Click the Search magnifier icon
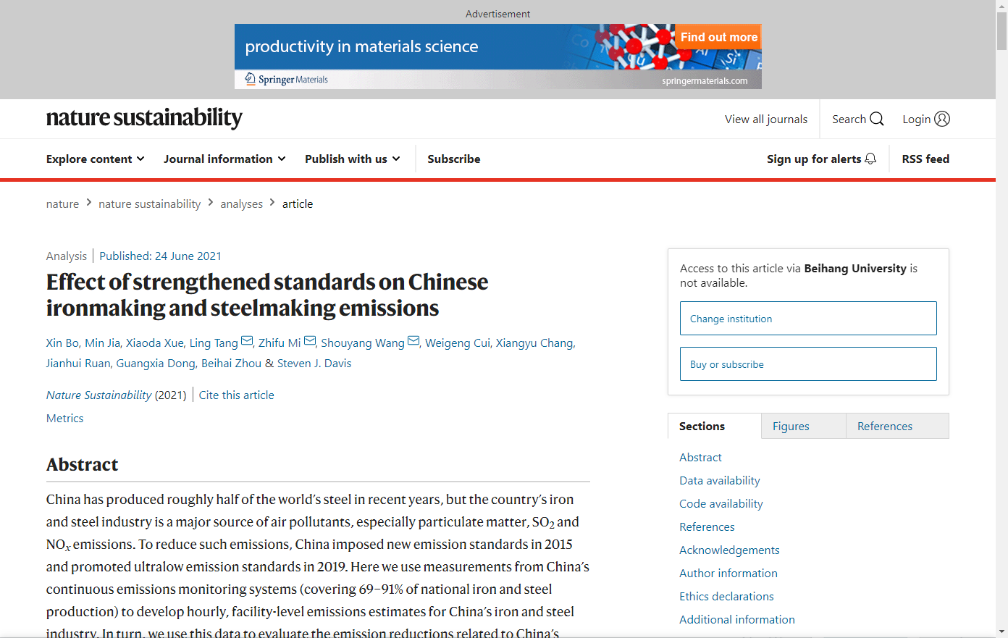 coord(876,119)
